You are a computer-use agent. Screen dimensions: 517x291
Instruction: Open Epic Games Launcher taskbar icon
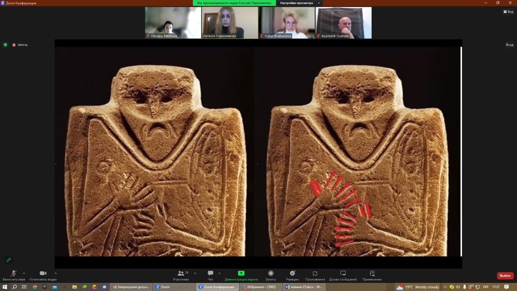tap(45, 287)
